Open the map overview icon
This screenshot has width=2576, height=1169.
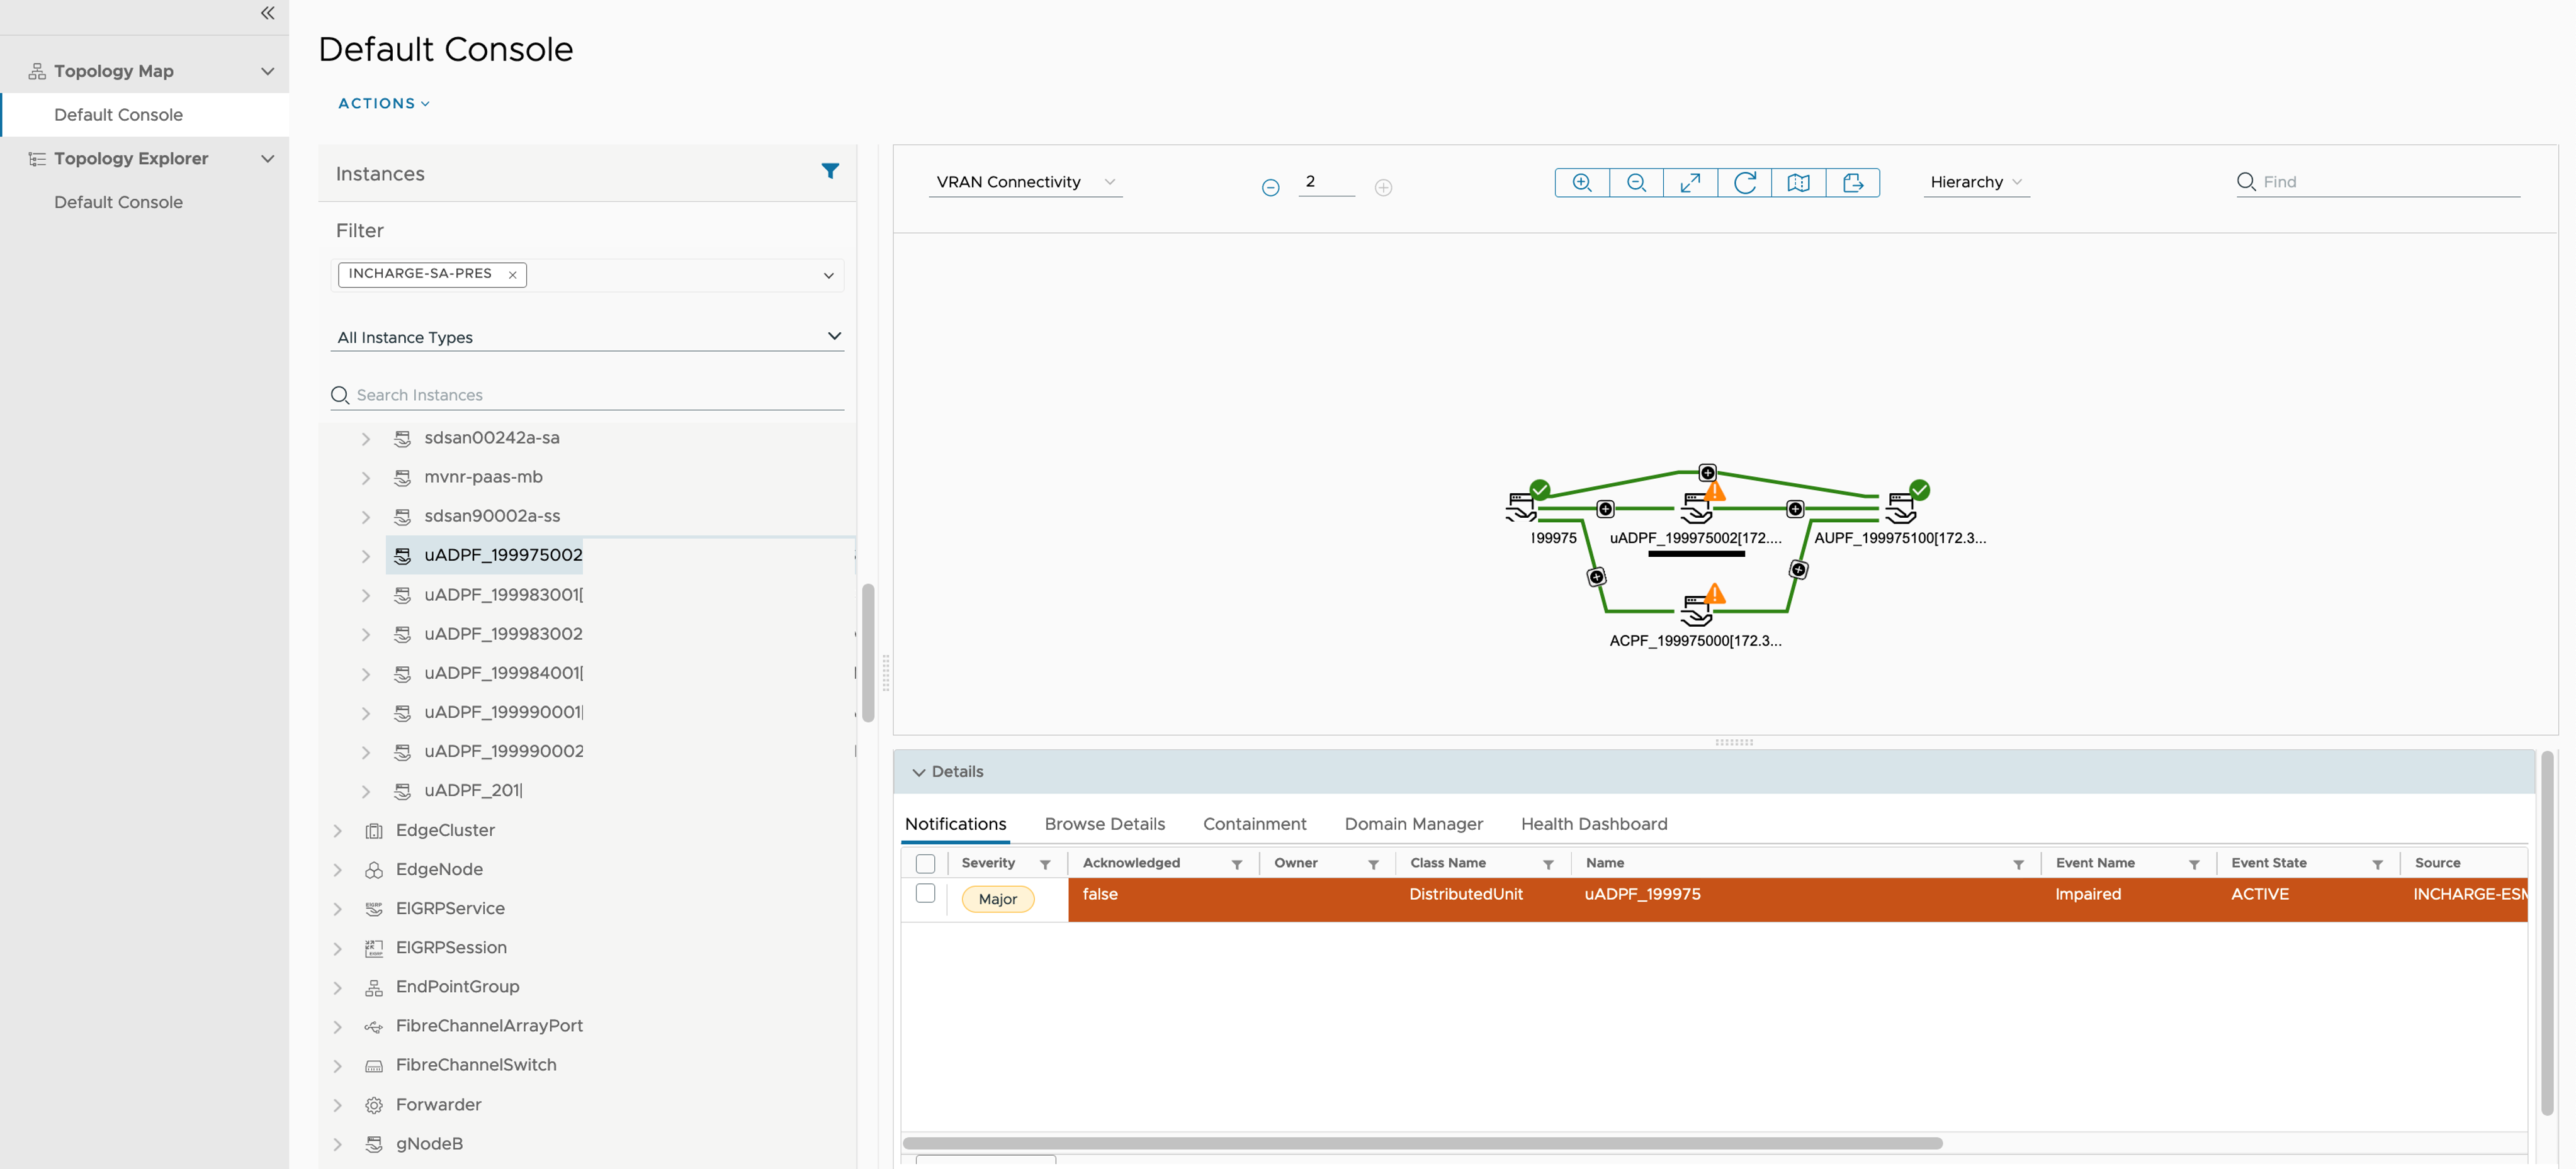1798,183
